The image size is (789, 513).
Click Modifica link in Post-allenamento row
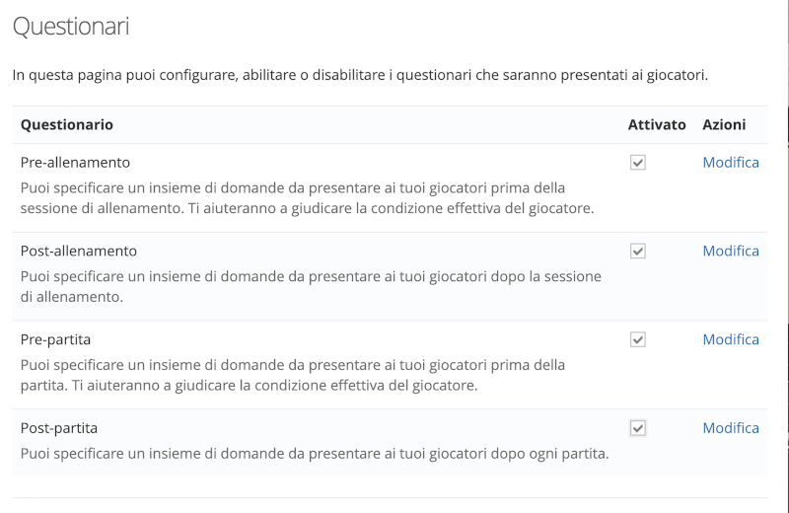pyautogui.click(x=731, y=251)
